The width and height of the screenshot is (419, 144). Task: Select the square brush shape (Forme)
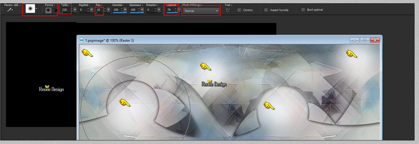[55, 10]
